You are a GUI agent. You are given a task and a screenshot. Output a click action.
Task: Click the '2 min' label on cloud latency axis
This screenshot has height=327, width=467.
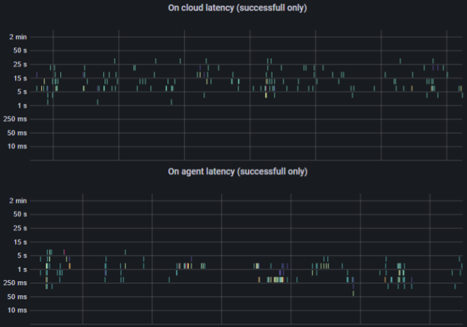pyautogui.click(x=18, y=37)
